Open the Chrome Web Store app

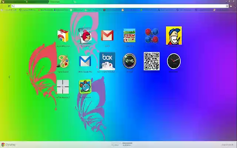click(63, 36)
